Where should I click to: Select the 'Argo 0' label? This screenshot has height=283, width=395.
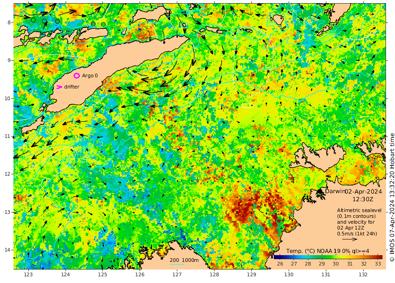[90, 75]
